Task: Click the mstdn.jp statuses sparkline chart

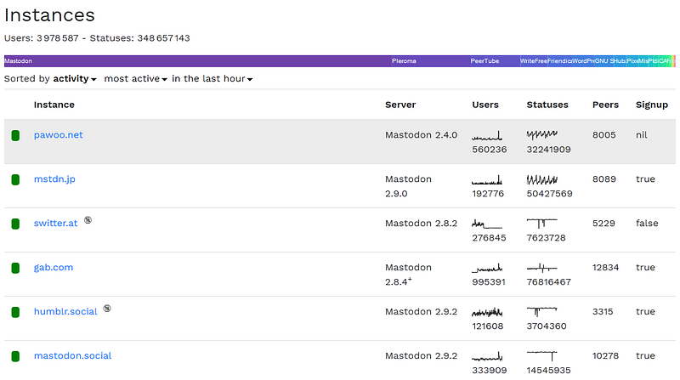Action: click(x=542, y=179)
